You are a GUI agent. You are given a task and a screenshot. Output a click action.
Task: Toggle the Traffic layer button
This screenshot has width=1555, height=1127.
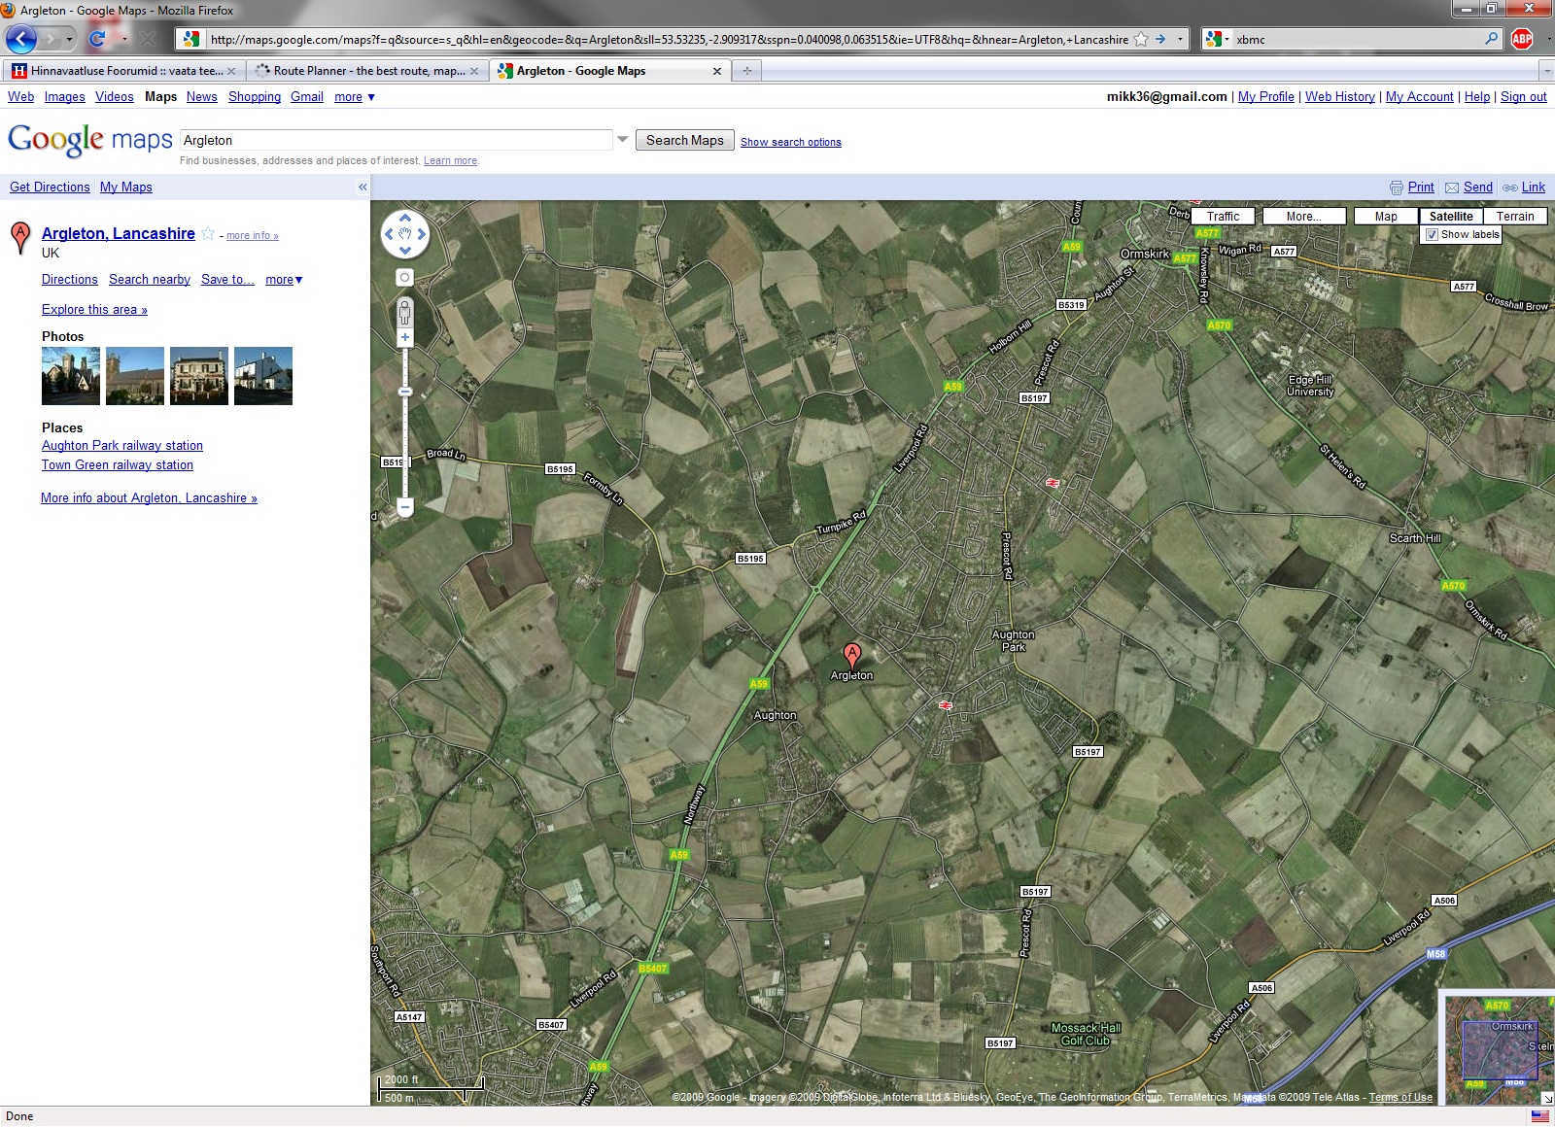pyautogui.click(x=1224, y=217)
